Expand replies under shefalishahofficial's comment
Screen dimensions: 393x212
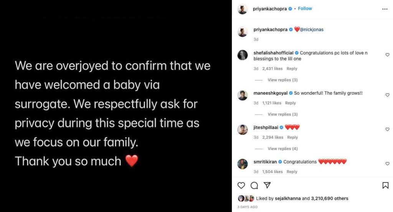[282, 80]
